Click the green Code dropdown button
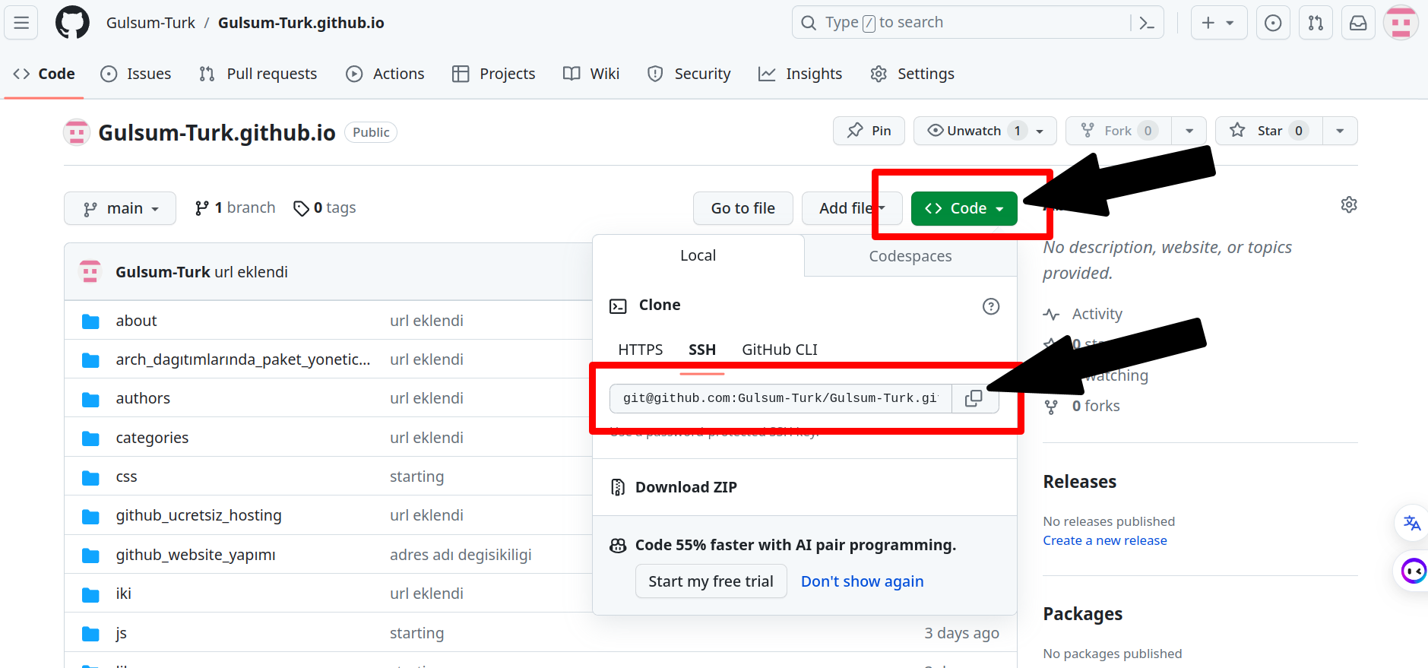Screen dimensions: 1428x668 click(964, 208)
